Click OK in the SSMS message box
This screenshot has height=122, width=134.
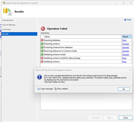point(124,89)
